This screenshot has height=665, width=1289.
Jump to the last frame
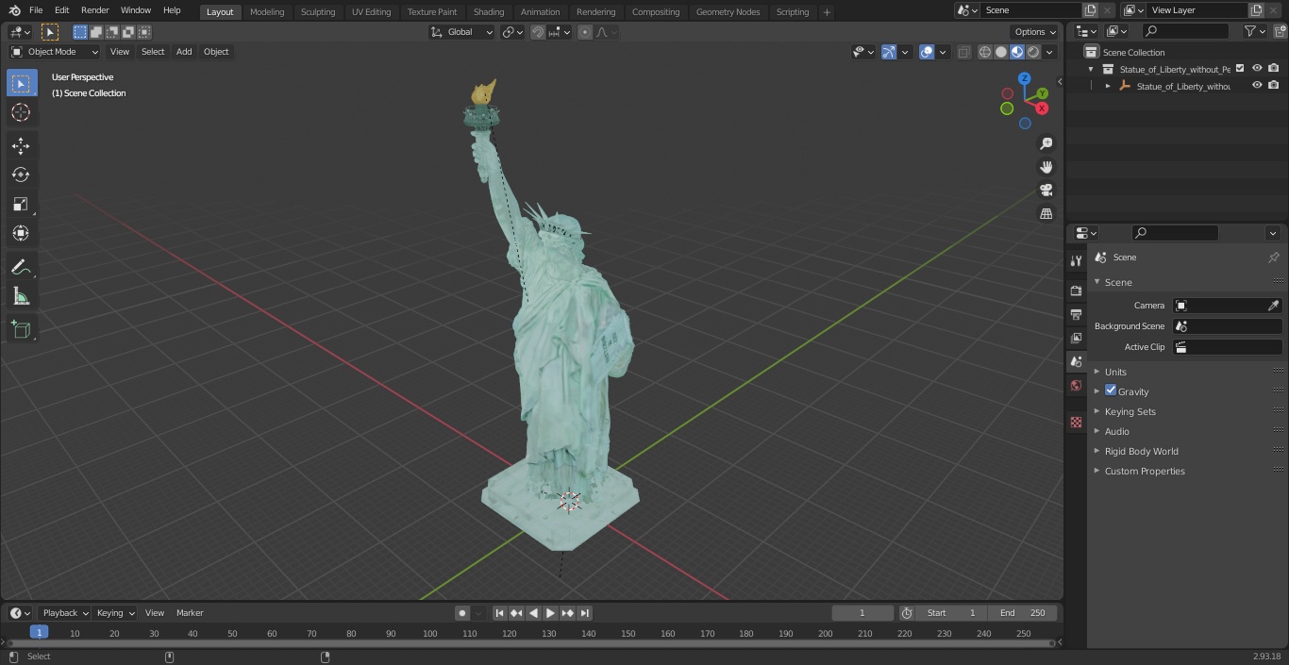point(585,613)
